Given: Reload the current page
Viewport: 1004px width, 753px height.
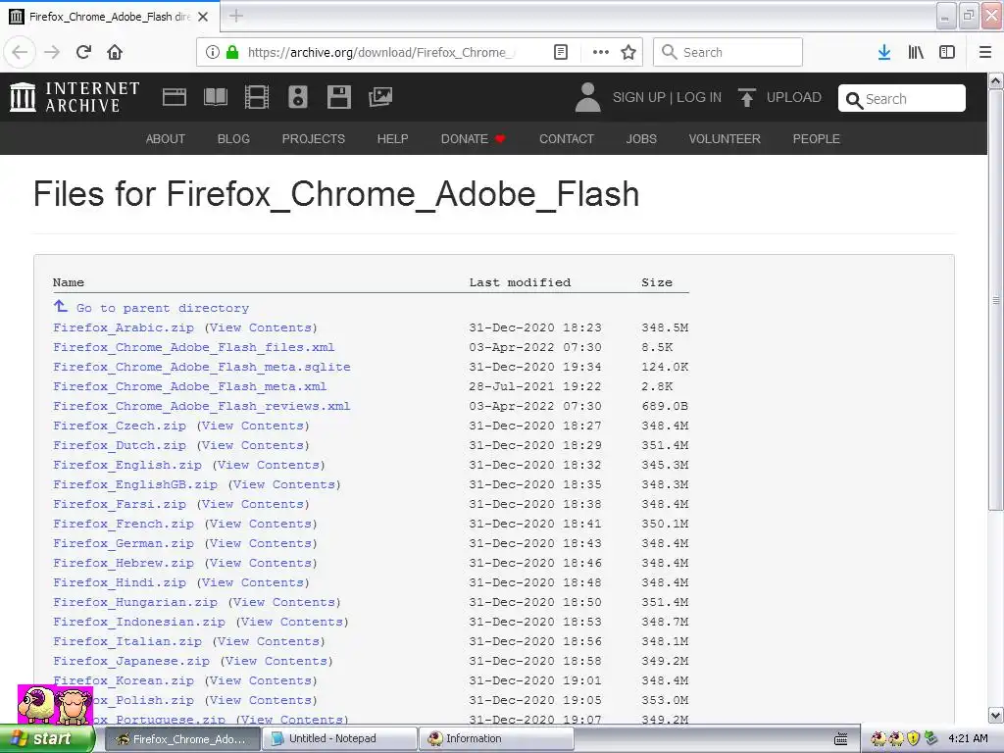Looking at the screenshot, I should 84,52.
